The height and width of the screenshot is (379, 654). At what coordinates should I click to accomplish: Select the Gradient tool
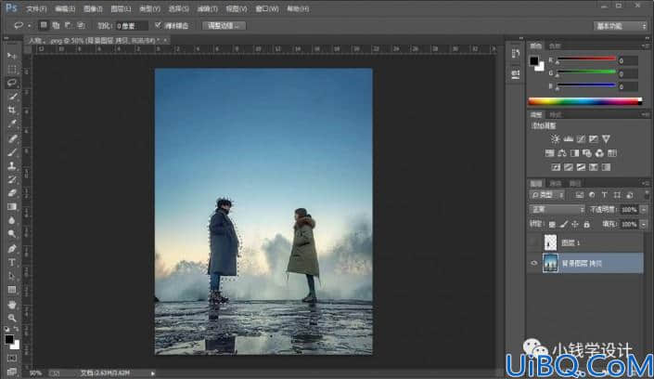12,207
